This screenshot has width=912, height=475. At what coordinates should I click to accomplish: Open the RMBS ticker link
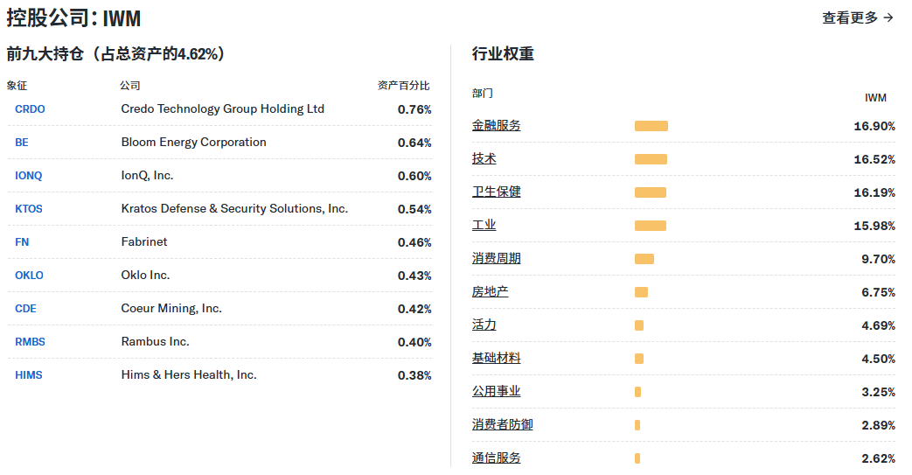[30, 342]
